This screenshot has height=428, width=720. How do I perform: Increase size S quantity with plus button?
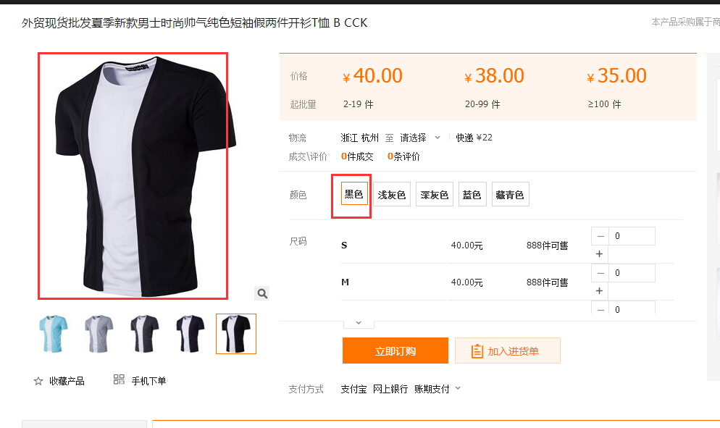pyautogui.click(x=599, y=254)
